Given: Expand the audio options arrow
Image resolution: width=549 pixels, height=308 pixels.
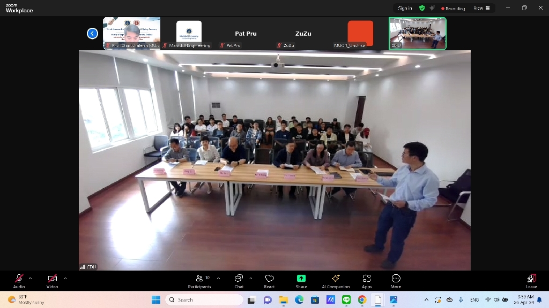Looking at the screenshot, I should coord(30,278).
